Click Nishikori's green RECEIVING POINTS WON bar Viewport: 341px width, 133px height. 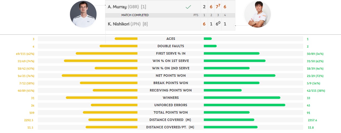coord(223,90)
